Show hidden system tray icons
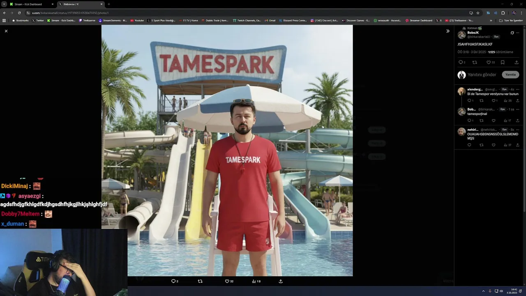The width and height of the screenshot is (526, 296). point(483,291)
